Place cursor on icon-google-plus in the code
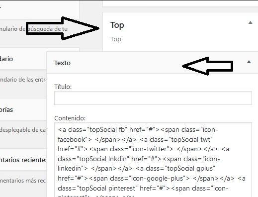 [x=157, y=179]
